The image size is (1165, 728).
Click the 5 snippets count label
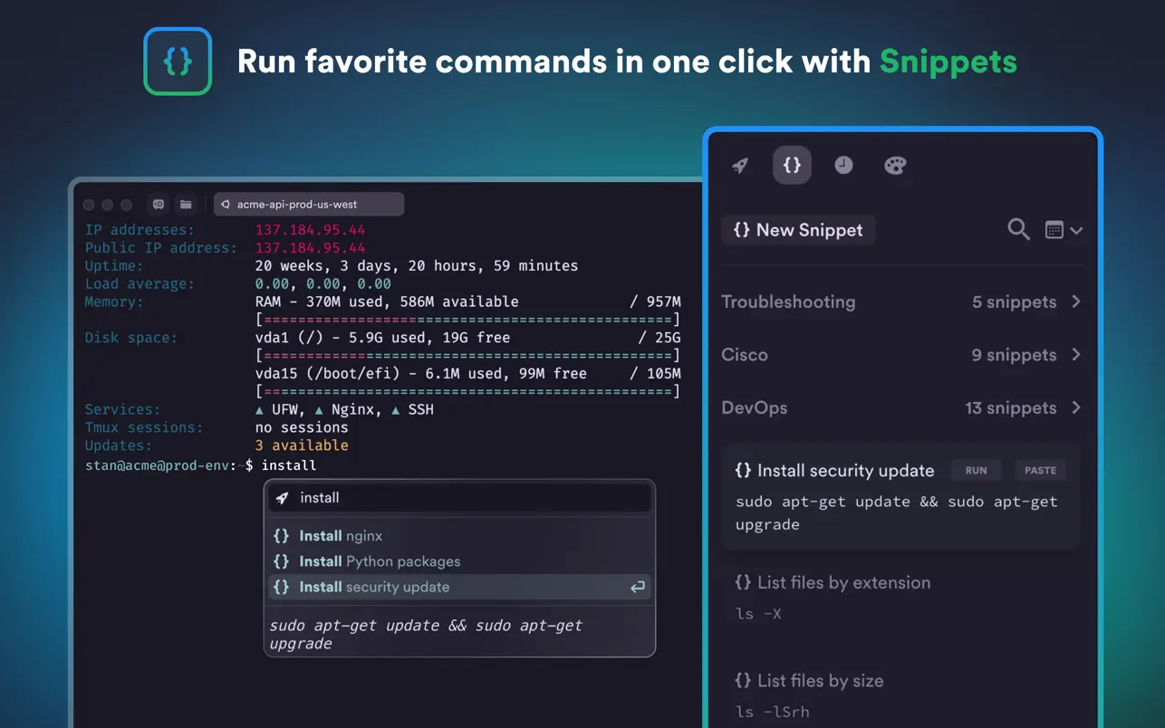(x=1014, y=302)
